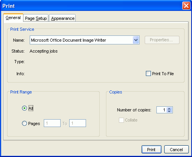Choose the Pages radio button

click(x=24, y=123)
